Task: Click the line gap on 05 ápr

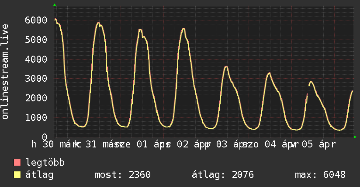Action: point(308,90)
